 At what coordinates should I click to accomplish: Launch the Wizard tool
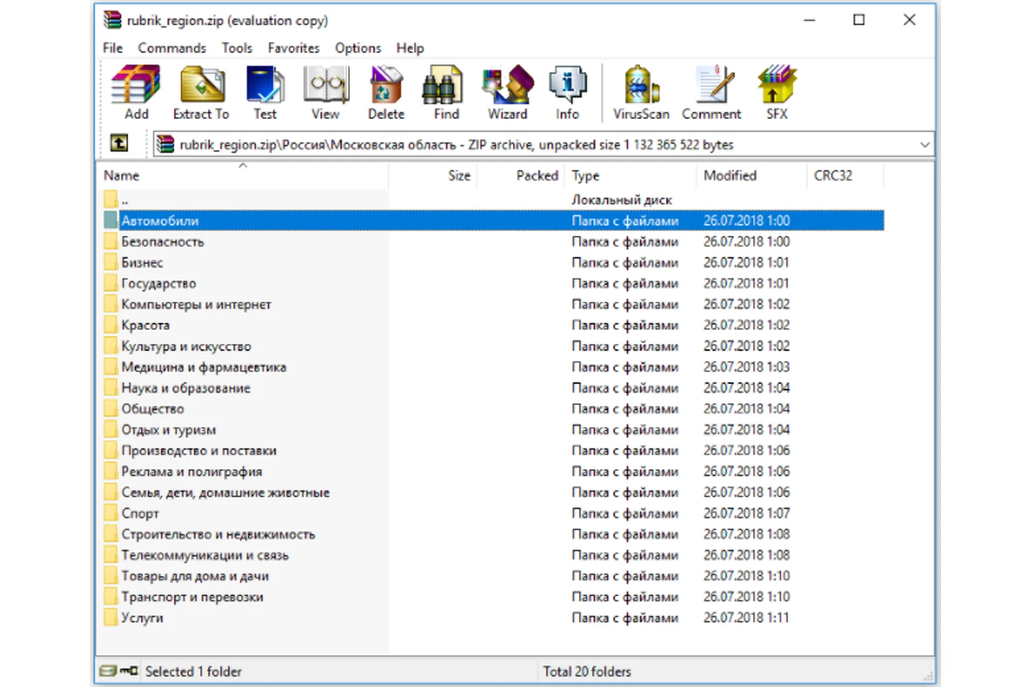507,92
